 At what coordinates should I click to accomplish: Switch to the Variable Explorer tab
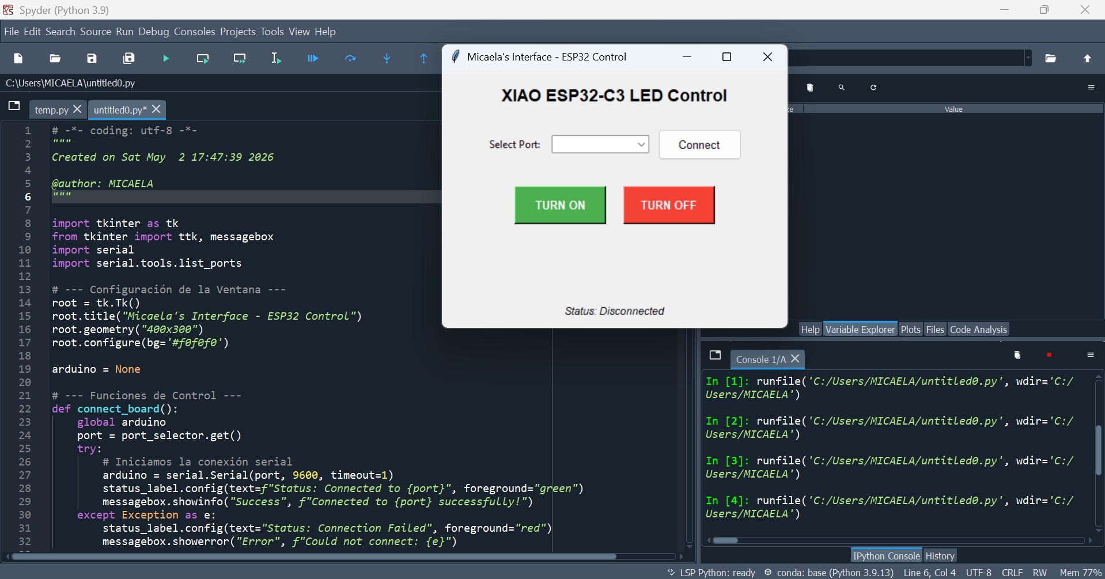pyautogui.click(x=861, y=330)
